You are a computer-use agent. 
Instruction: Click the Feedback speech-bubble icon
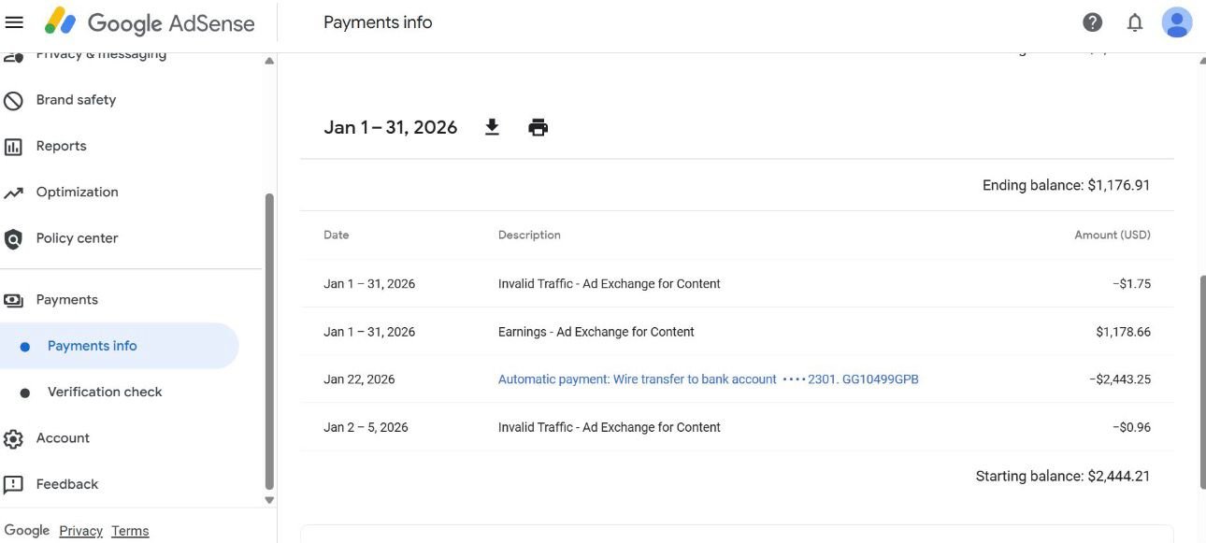[13, 483]
